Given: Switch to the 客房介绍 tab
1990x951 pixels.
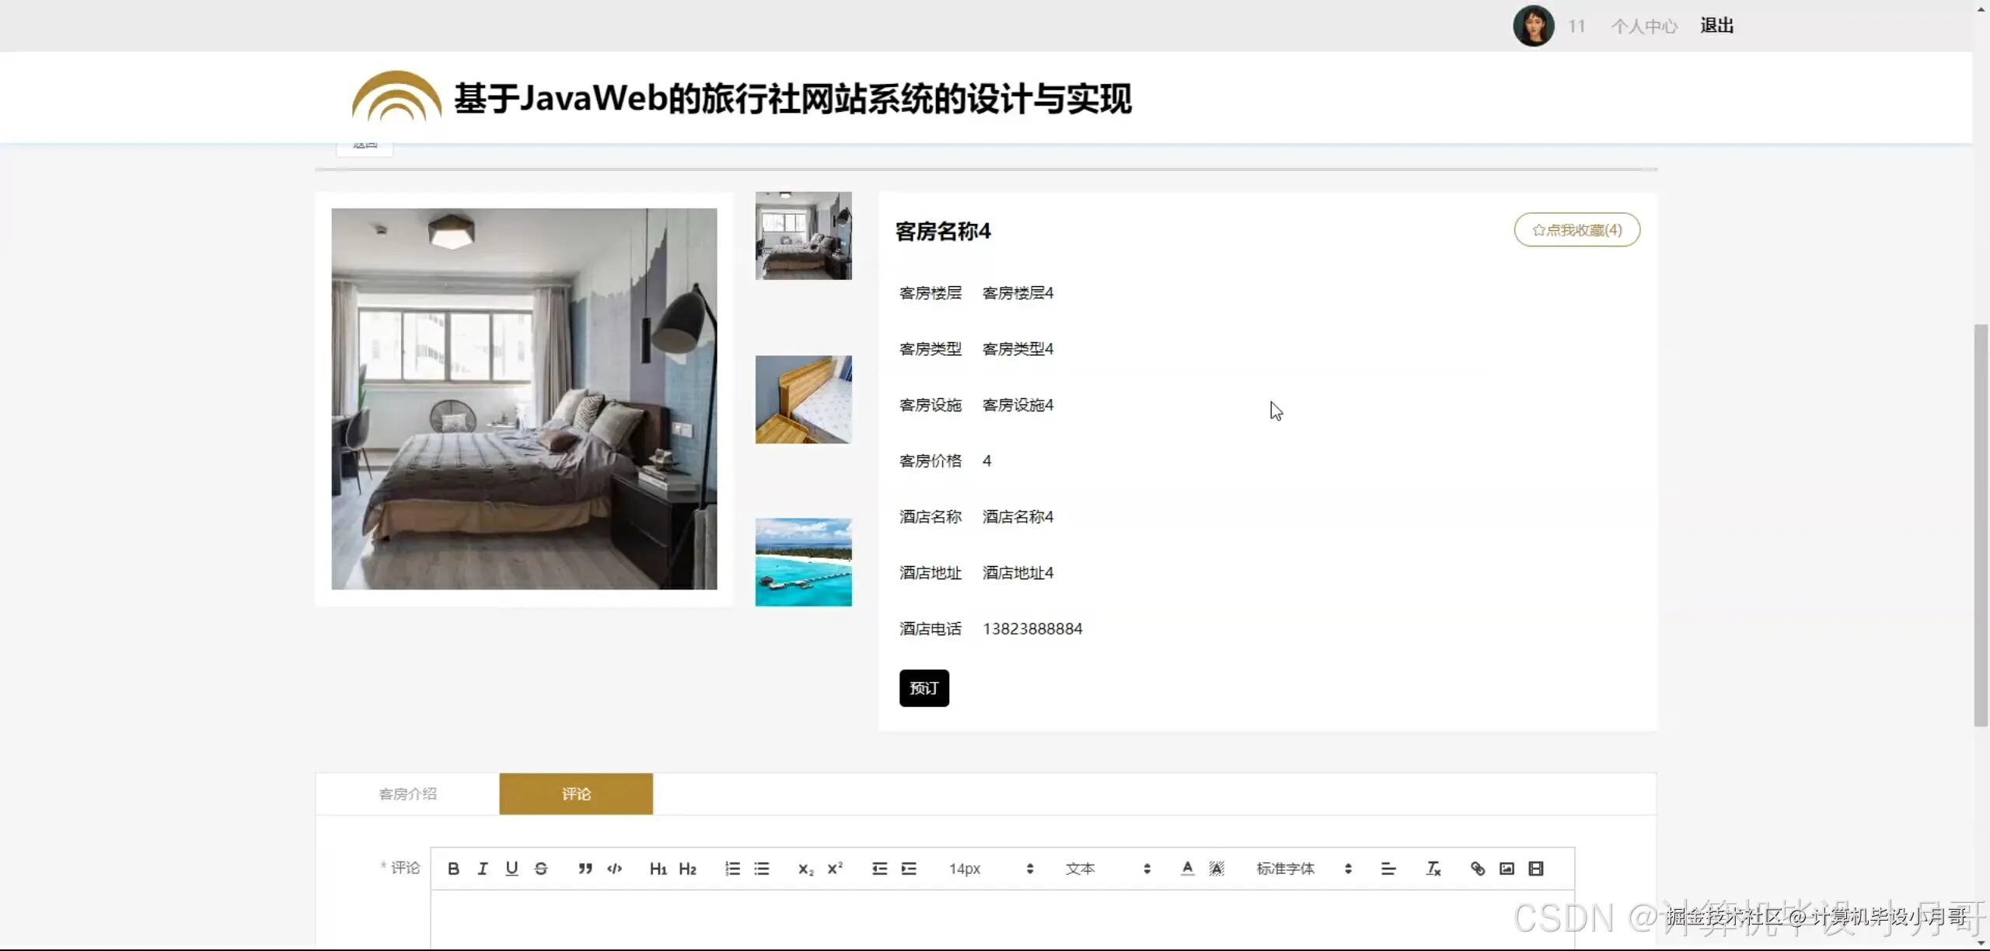Looking at the screenshot, I should tap(407, 793).
